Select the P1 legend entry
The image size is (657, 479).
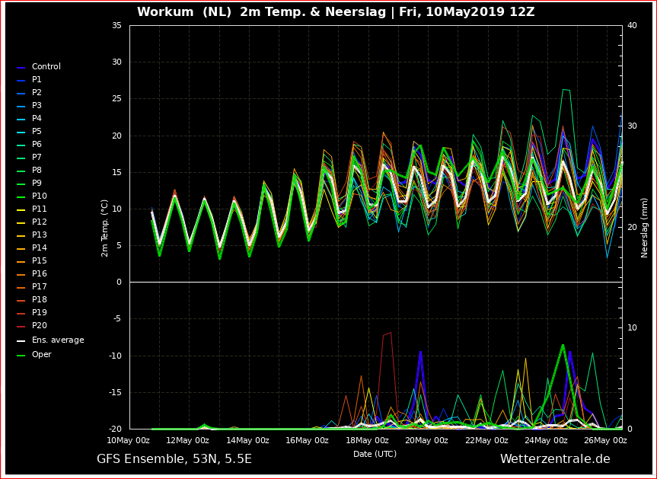(29, 80)
